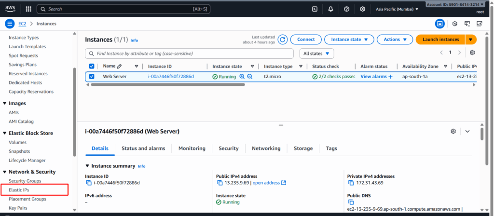Click the sidebar vertical scrollbar

click(74, 112)
